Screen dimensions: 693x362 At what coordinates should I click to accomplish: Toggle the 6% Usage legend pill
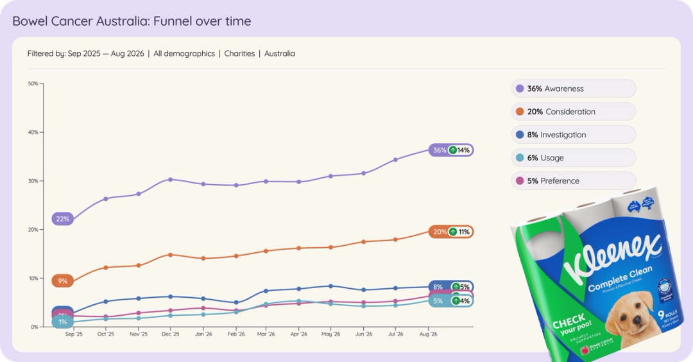pos(573,157)
